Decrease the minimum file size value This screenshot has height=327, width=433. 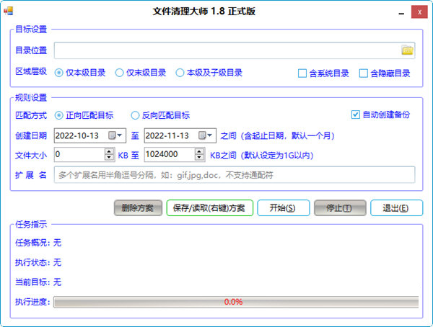tap(109, 158)
